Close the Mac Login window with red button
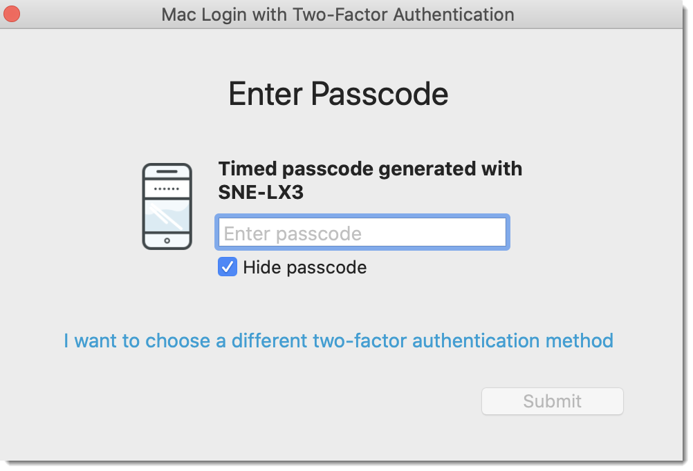Viewport: 693px width, 471px height. [x=12, y=14]
